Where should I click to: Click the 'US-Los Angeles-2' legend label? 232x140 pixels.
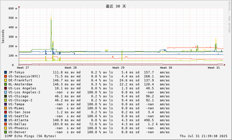coord(24,92)
